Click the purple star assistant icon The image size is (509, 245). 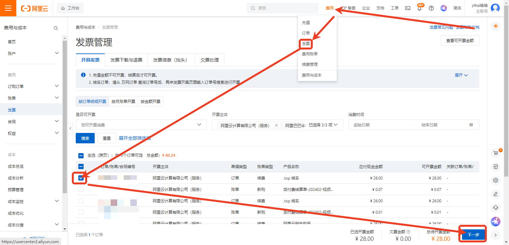496,222
